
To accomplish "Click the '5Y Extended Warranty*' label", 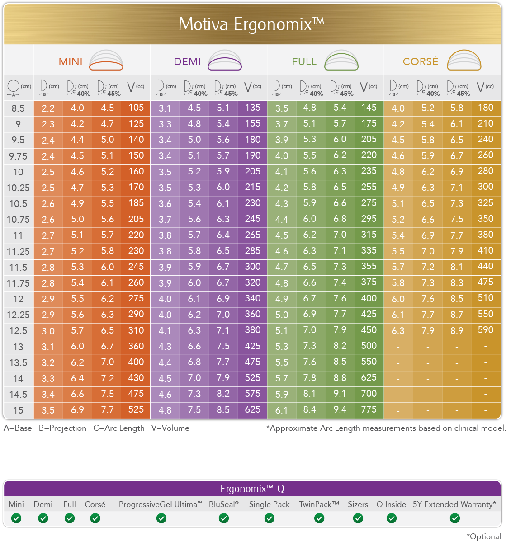I will [454, 504].
